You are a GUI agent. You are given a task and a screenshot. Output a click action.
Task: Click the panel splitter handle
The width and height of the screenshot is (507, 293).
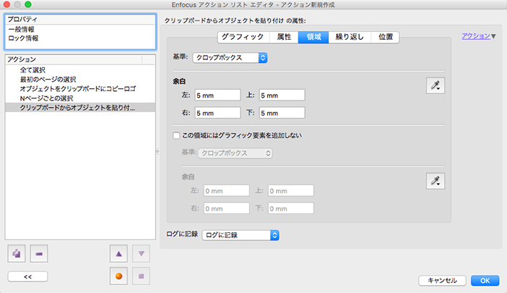[x=158, y=151]
